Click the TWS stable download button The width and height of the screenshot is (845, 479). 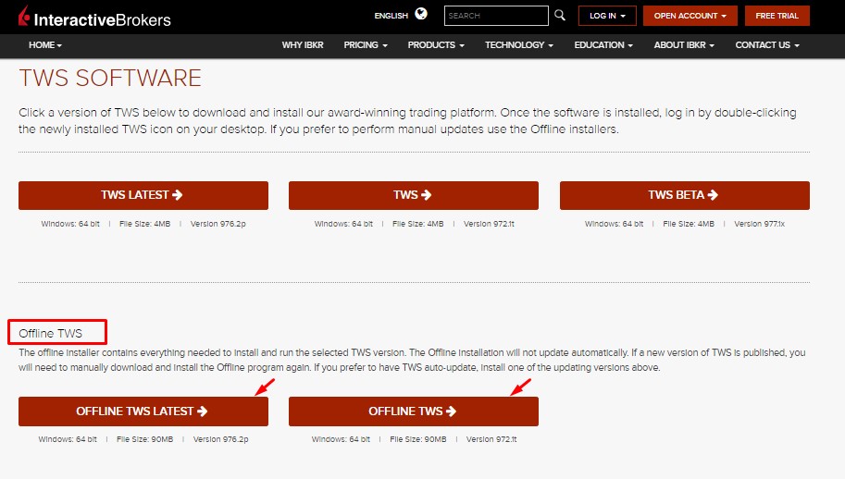pos(413,195)
